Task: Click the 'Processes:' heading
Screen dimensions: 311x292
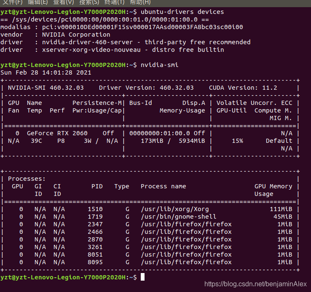Action: [27, 179]
